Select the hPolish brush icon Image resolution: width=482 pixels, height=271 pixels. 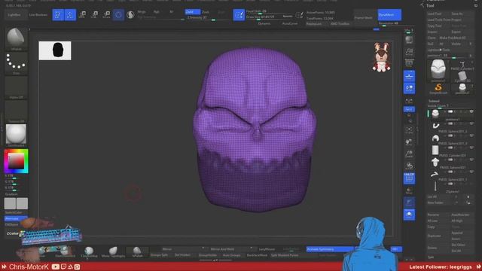[x=137, y=251]
